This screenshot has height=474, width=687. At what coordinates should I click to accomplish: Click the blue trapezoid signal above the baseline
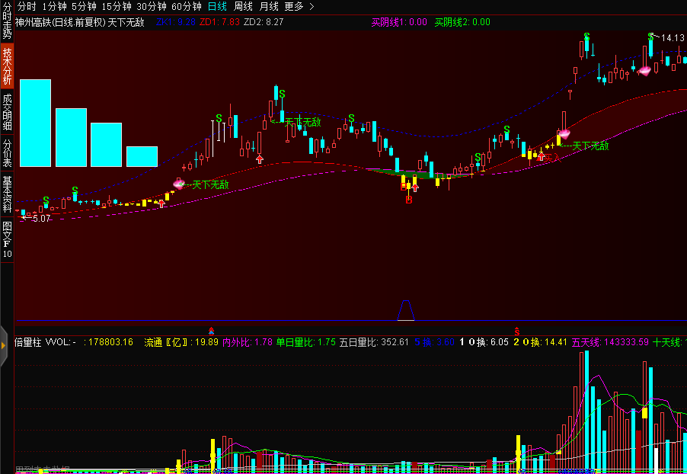406,310
